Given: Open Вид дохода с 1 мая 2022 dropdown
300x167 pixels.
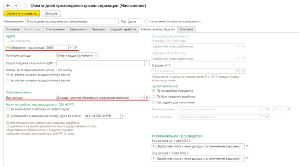Looking at the screenshot, I should click(242, 158).
